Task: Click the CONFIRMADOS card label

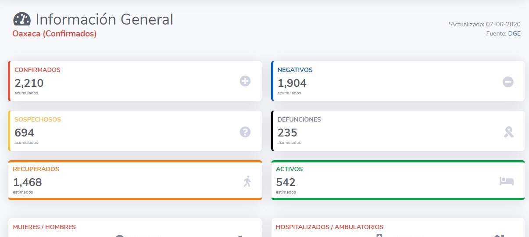Action: (x=37, y=70)
